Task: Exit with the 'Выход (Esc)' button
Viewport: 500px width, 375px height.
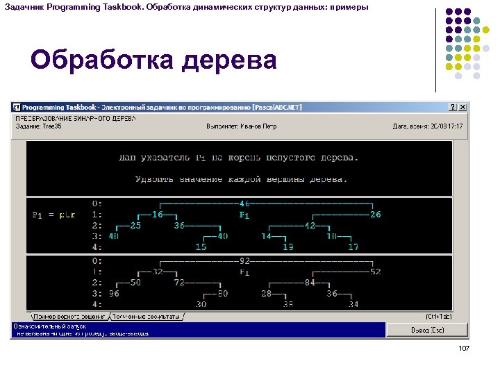Action: coord(427,330)
